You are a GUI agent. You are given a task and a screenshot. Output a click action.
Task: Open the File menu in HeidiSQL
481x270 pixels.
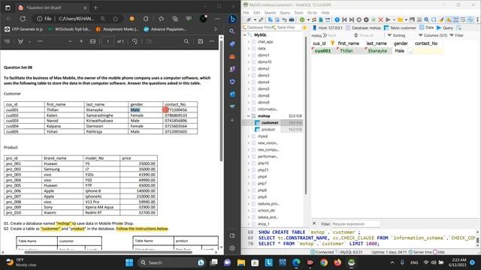(x=246, y=13)
